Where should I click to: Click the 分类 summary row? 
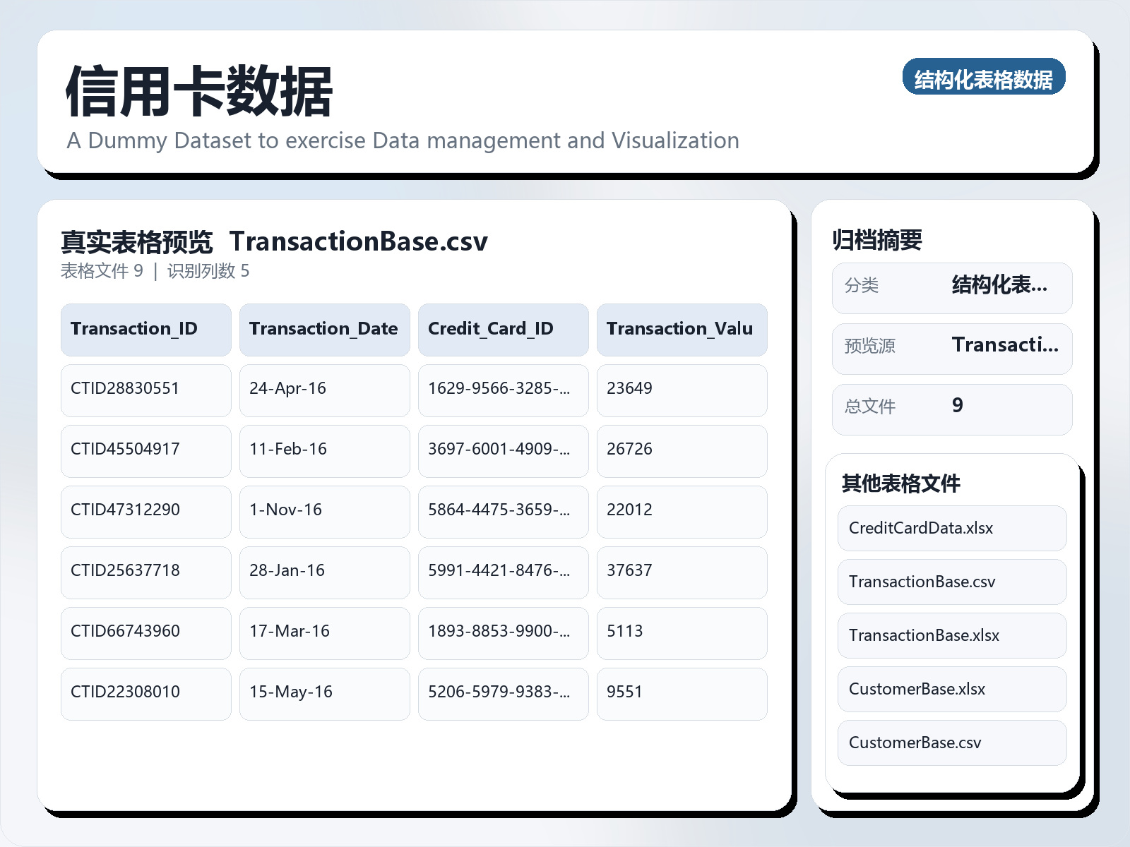[951, 287]
